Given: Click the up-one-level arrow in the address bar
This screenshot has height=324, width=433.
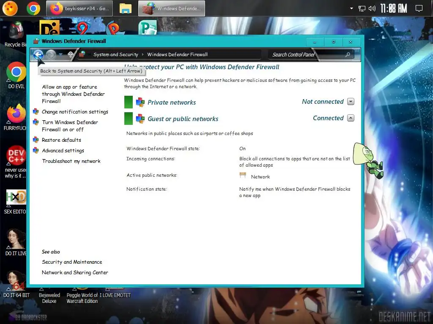Looking at the screenshot, I should [71, 54].
